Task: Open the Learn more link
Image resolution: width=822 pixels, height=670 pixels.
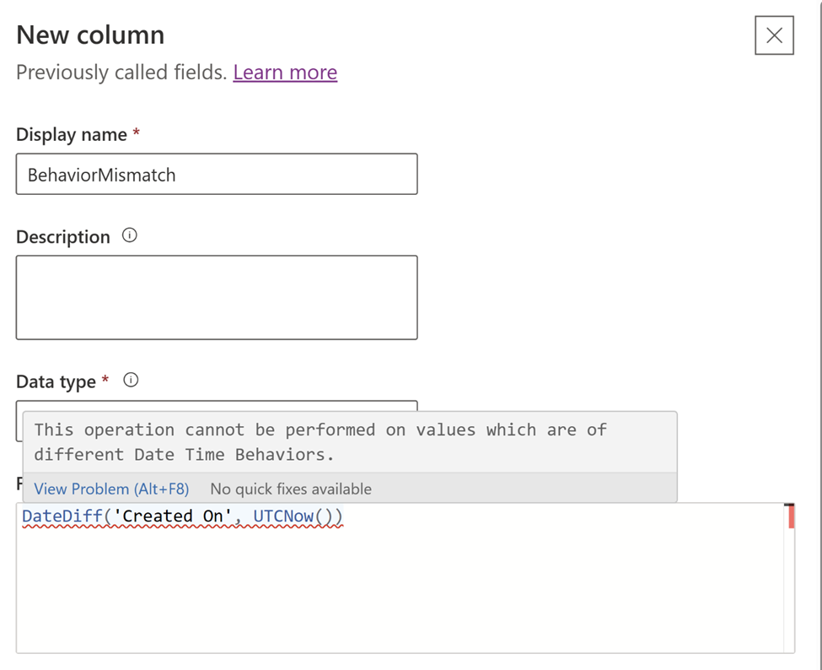Action: (x=285, y=73)
